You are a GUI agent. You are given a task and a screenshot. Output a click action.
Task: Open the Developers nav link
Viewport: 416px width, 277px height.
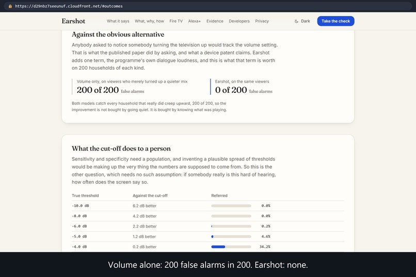click(x=239, y=21)
